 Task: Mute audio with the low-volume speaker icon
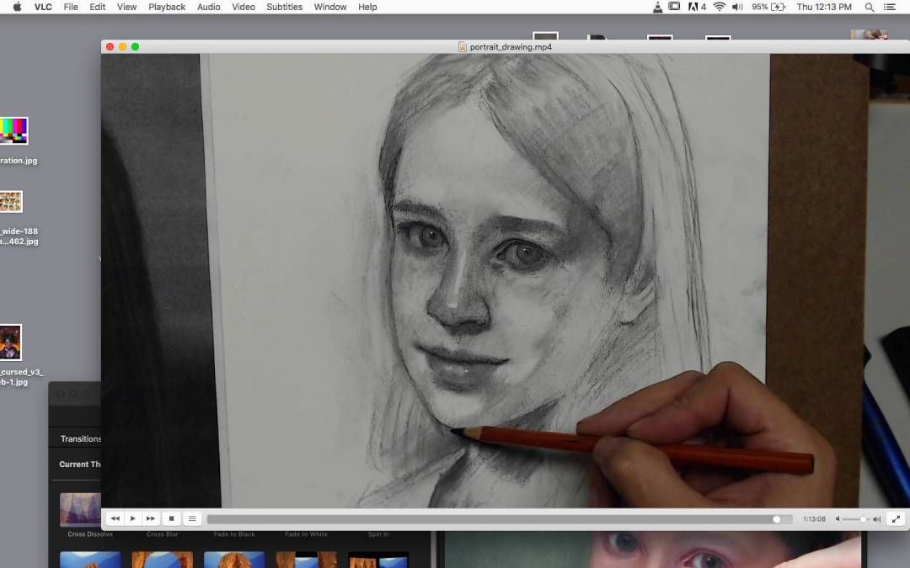(x=838, y=519)
